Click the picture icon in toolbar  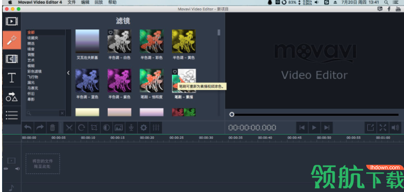point(119,127)
